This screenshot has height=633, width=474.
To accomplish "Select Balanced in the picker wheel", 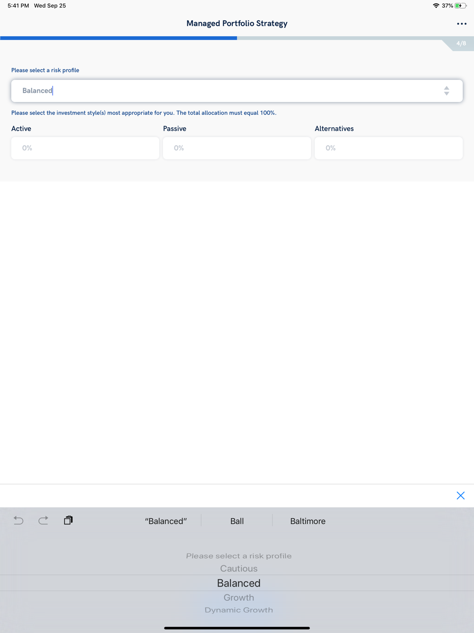I will 238,583.
